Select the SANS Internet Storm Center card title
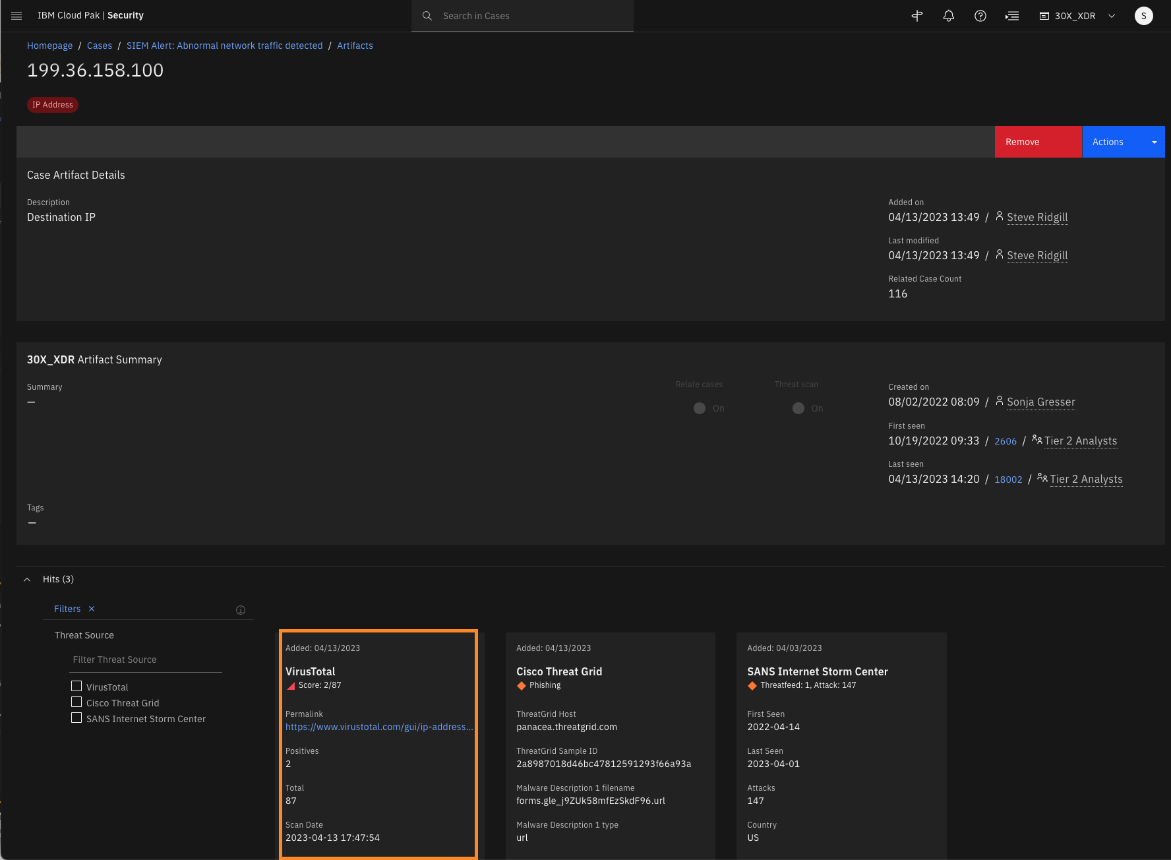 coord(818,671)
